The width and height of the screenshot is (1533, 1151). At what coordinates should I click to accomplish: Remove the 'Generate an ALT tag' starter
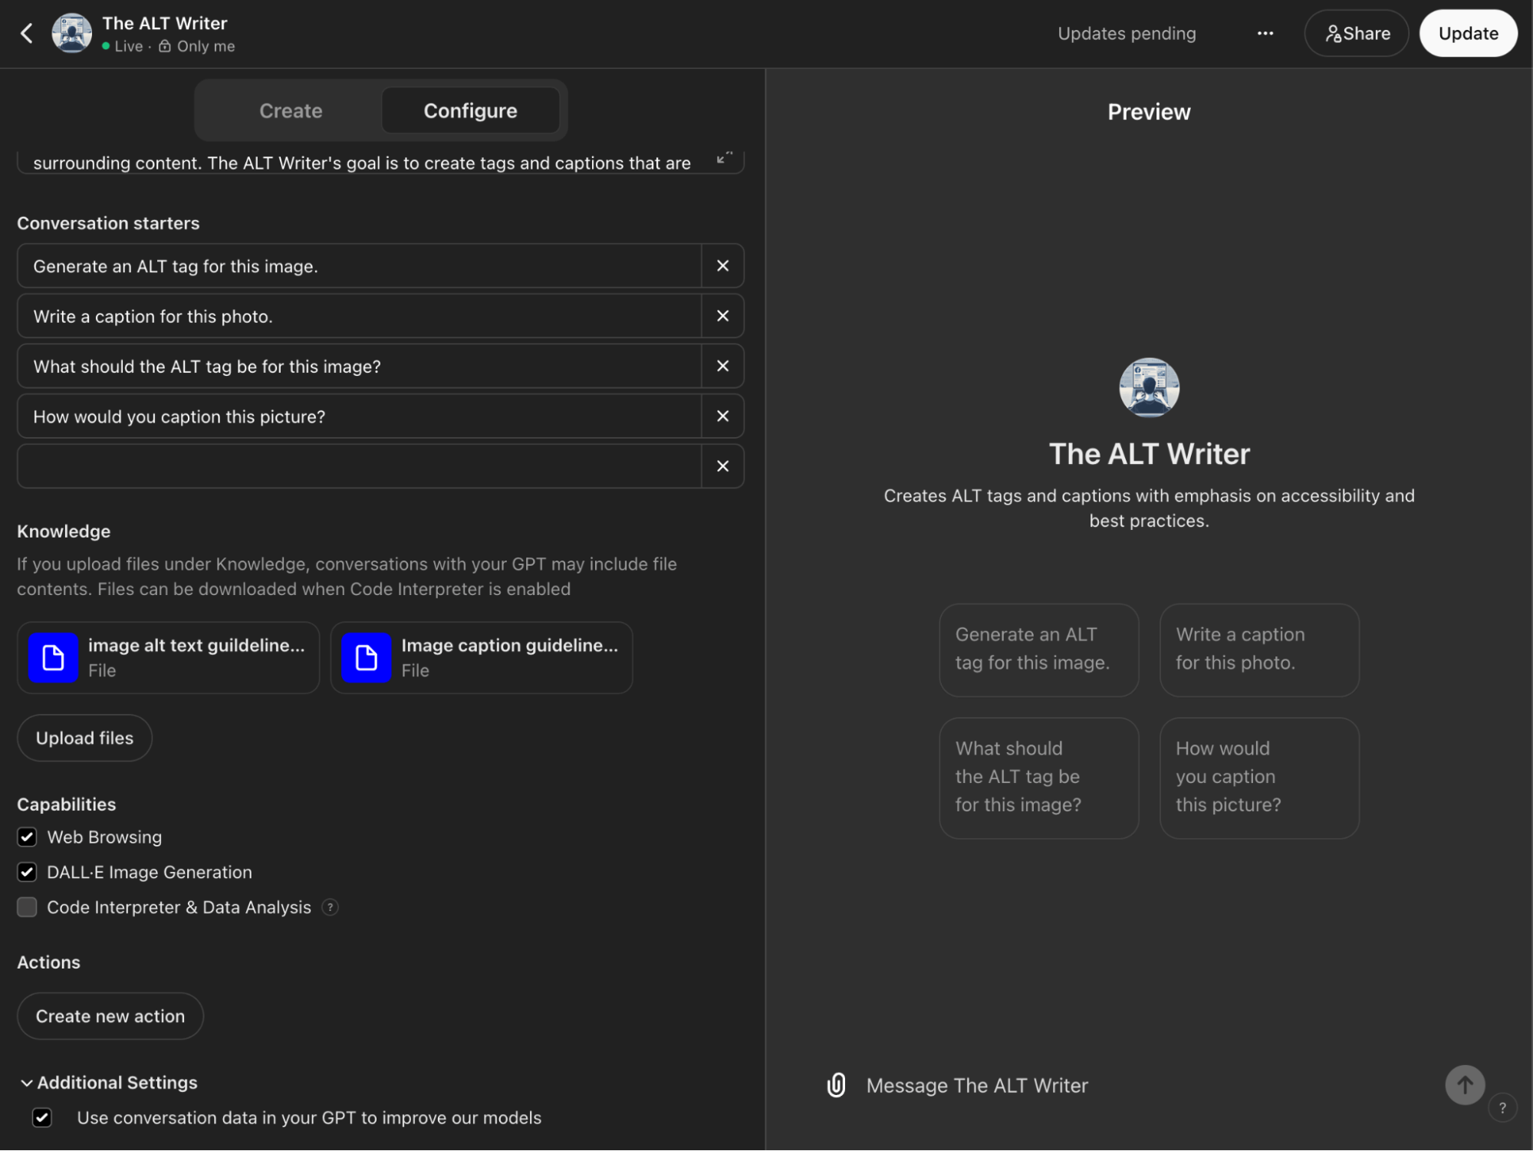click(x=722, y=265)
